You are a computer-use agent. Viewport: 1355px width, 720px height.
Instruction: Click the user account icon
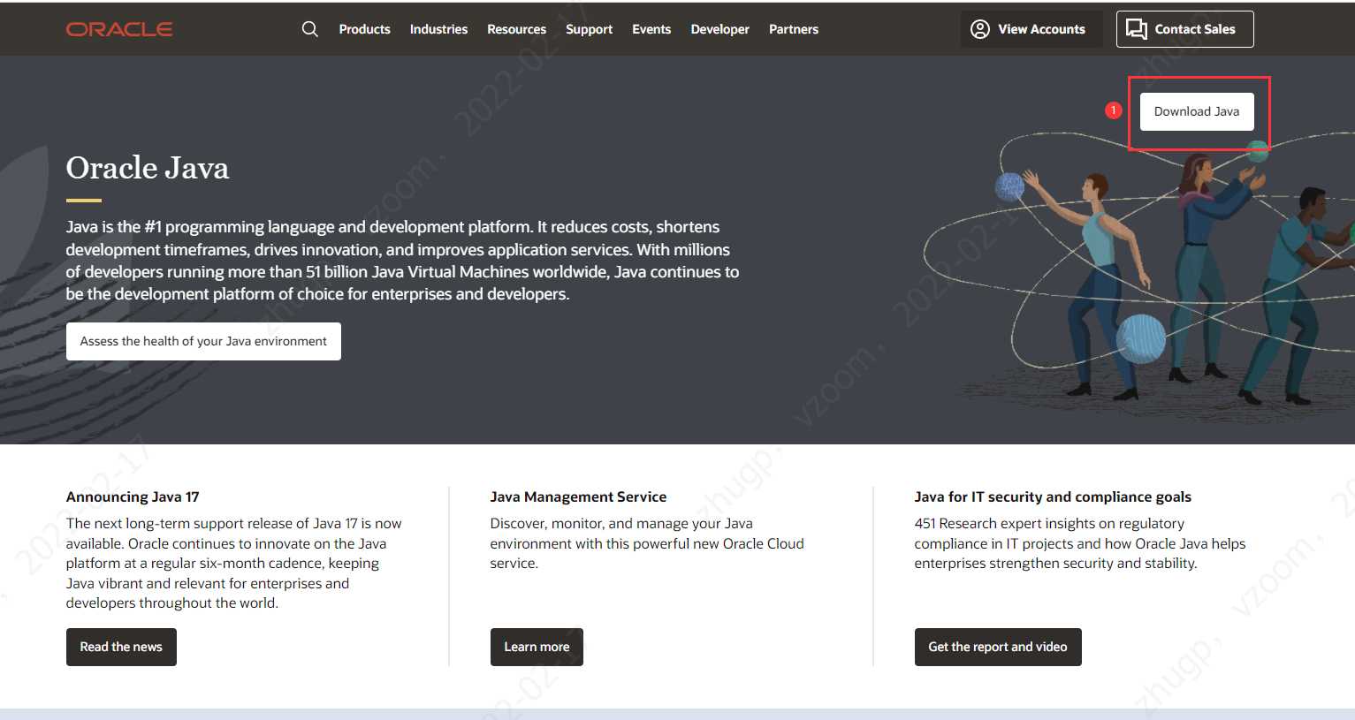[x=979, y=29]
